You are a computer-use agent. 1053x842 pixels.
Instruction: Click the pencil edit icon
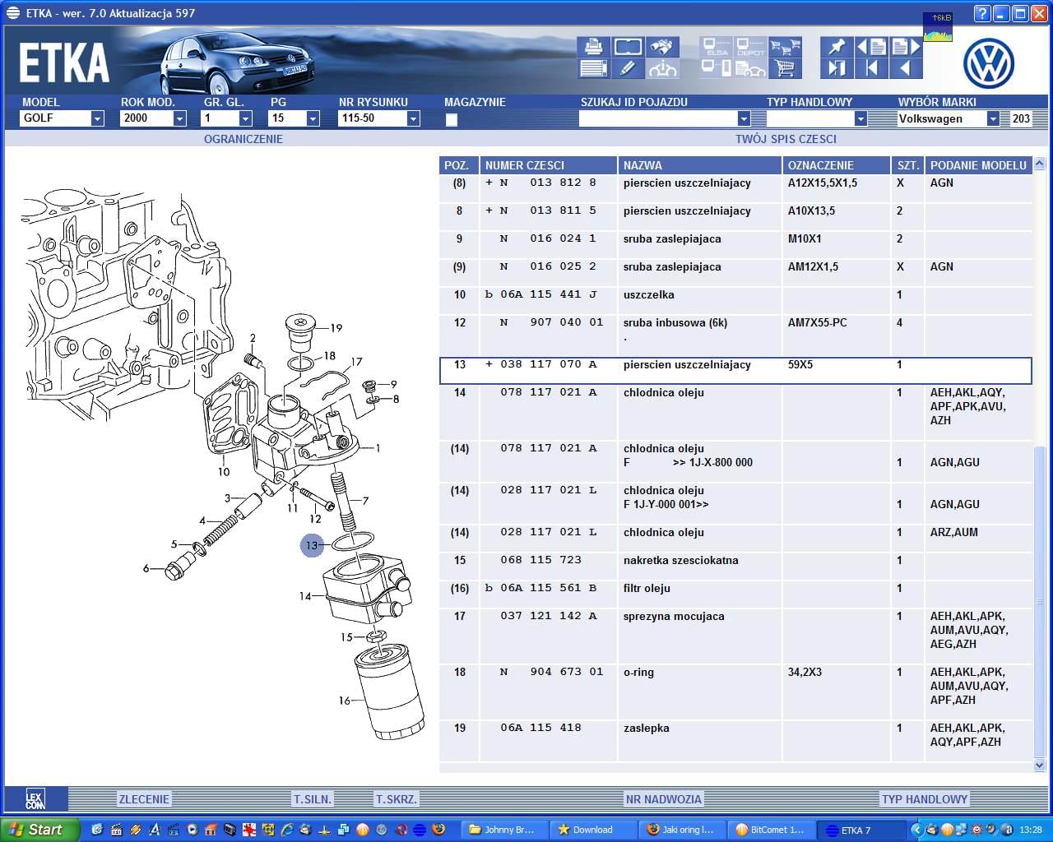pos(628,68)
